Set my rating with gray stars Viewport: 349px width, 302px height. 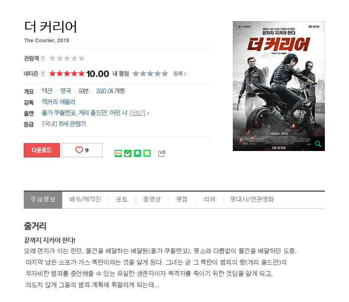point(150,74)
